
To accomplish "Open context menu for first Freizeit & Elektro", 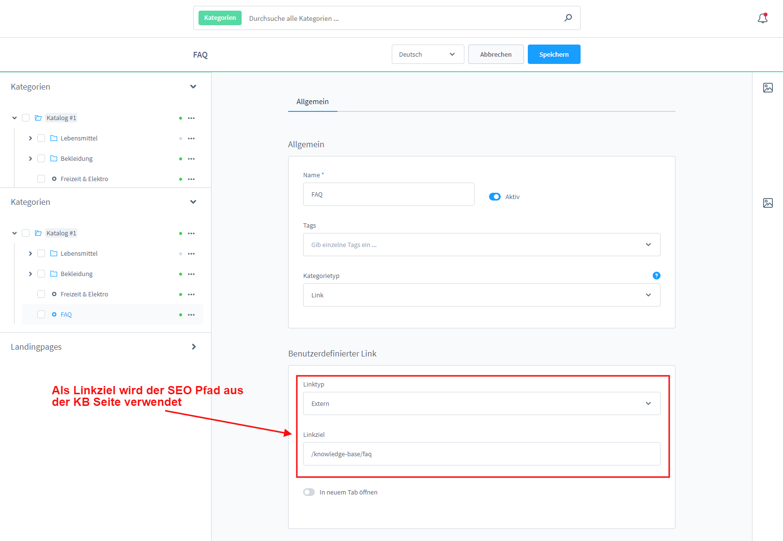I will point(191,179).
